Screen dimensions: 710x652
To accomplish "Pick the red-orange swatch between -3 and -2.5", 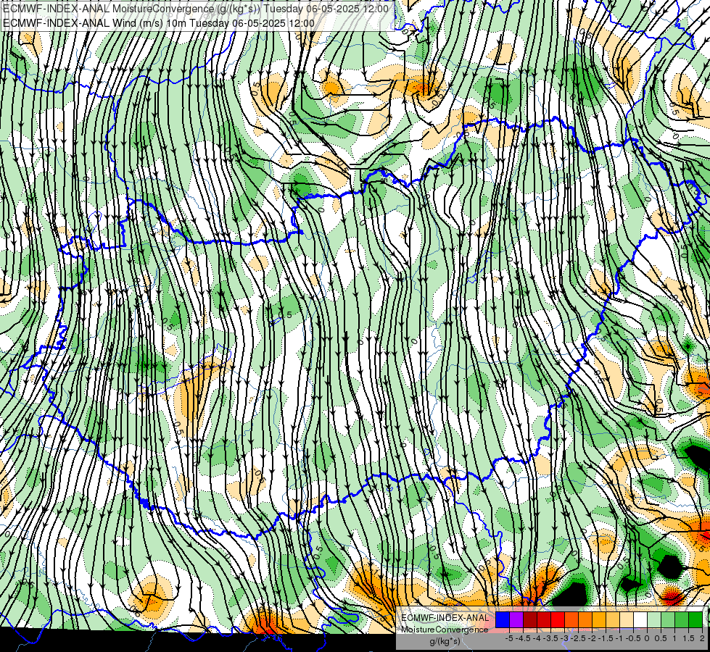I will click(x=571, y=620).
